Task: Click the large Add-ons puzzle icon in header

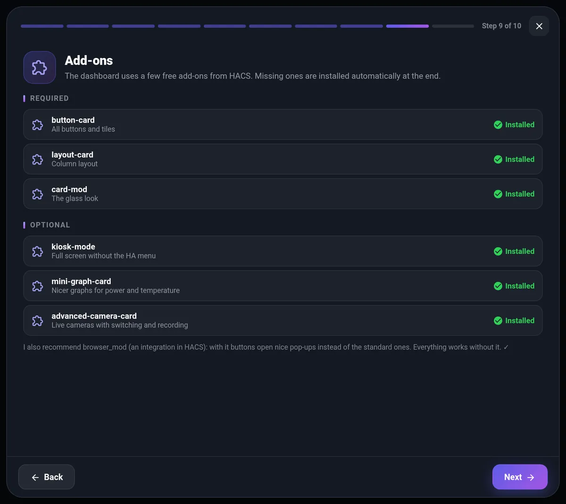Action: (x=40, y=68)
